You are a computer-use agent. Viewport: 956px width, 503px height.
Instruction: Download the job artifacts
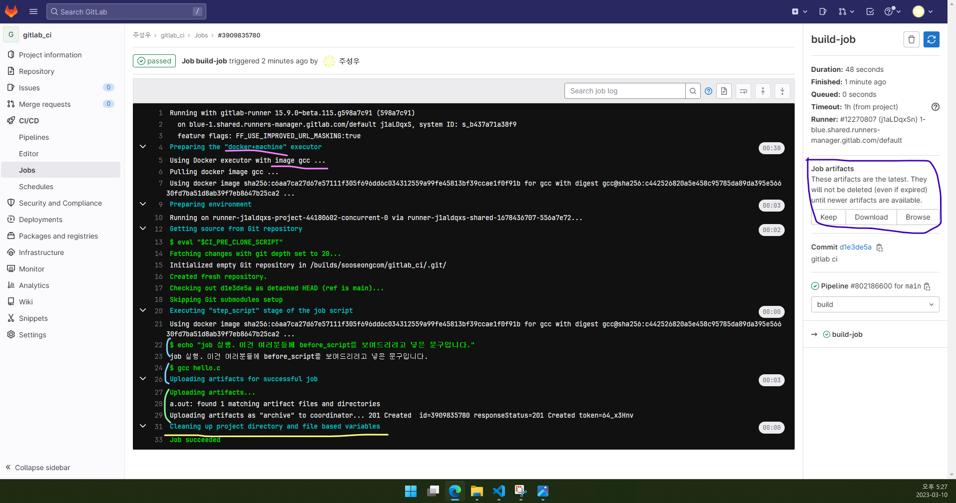[x=871, y=217]
